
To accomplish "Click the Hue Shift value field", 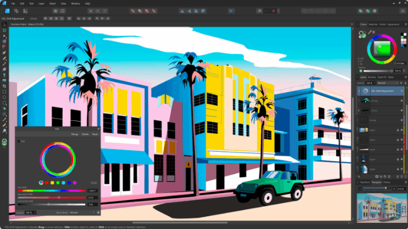I will tap(92, 191).
